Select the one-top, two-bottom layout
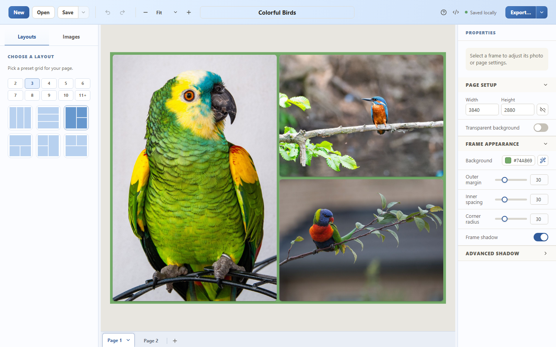This screenshot has width=556, height=347. (20, 146)
